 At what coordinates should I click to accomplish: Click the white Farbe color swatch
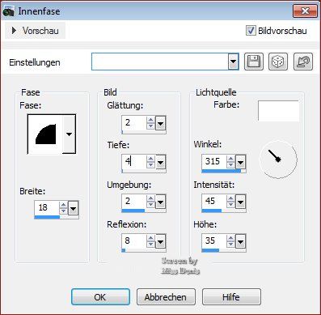tap(278, 111)
